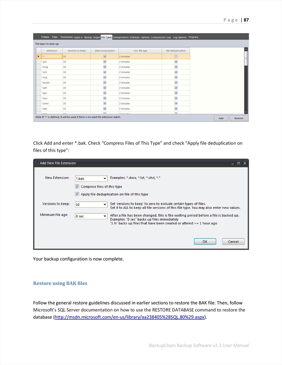The width and height of the screenshot is (282, 365).
Task: Click the row selector arrow for *.* row
Action: (x=38, y=56)
